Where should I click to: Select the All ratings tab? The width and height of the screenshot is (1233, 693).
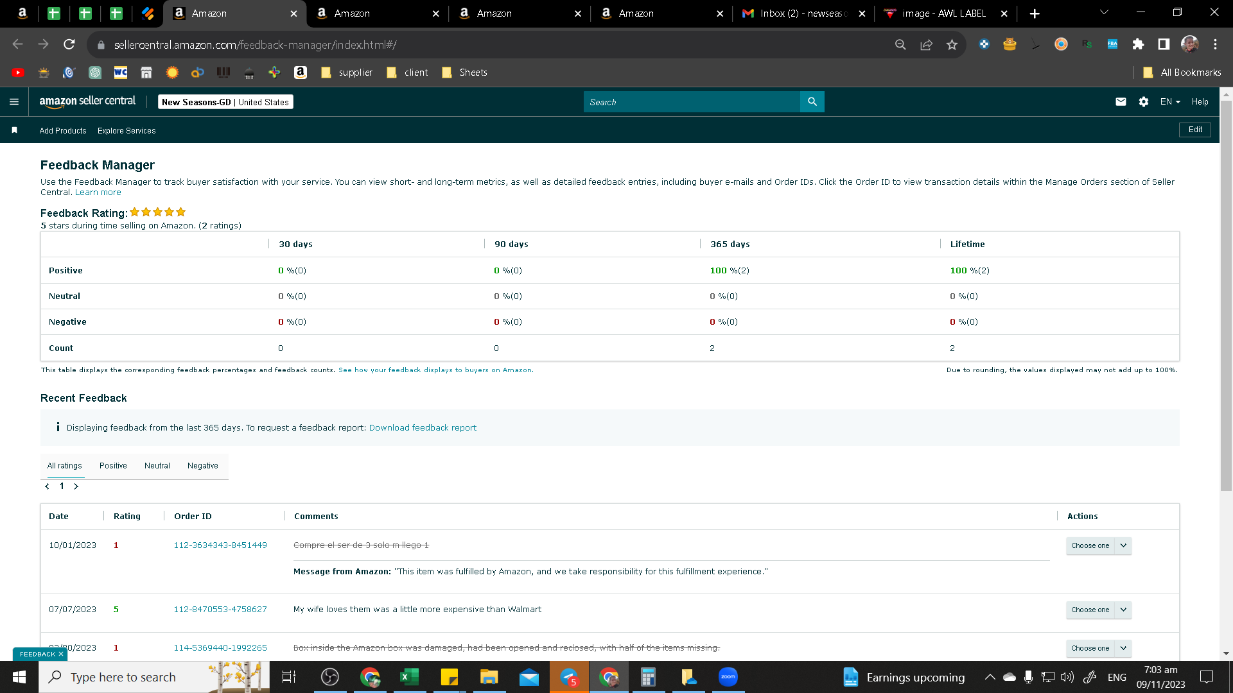(64, 466)
